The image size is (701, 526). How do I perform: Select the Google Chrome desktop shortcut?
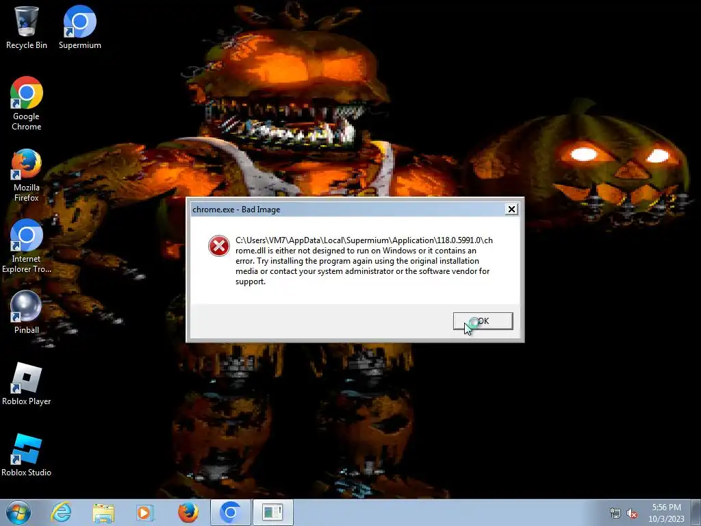tap(27, 103)
